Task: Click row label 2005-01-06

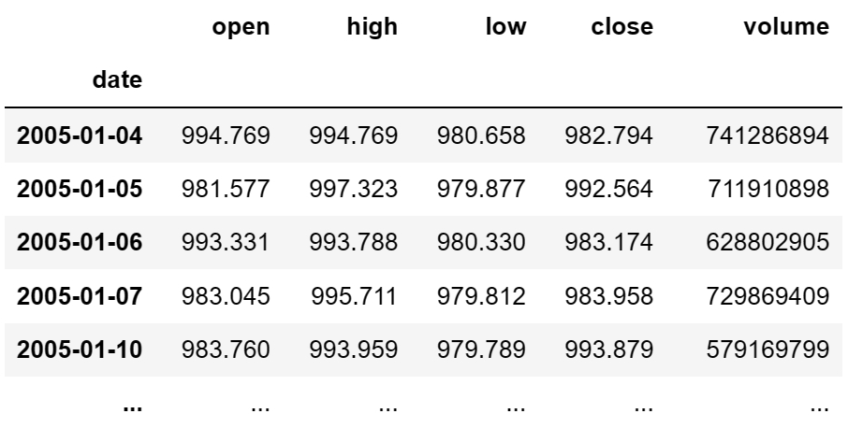Action: (x=80, y=242)
